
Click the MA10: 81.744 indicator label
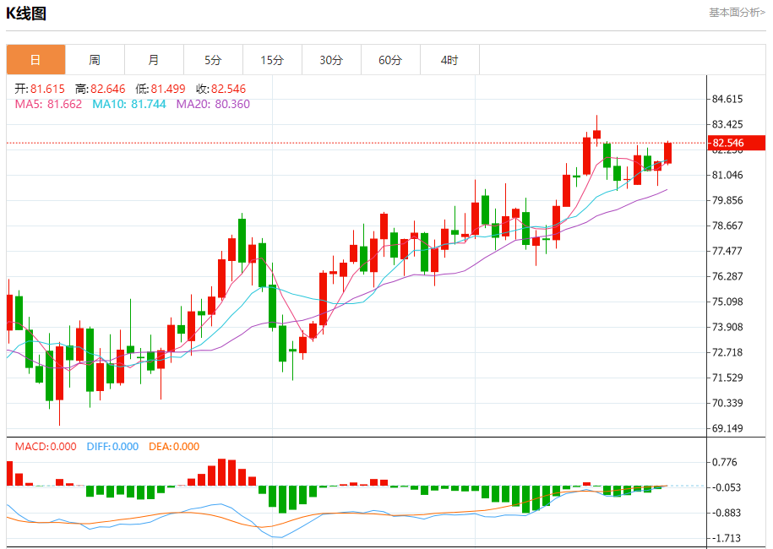click(129, 104)
